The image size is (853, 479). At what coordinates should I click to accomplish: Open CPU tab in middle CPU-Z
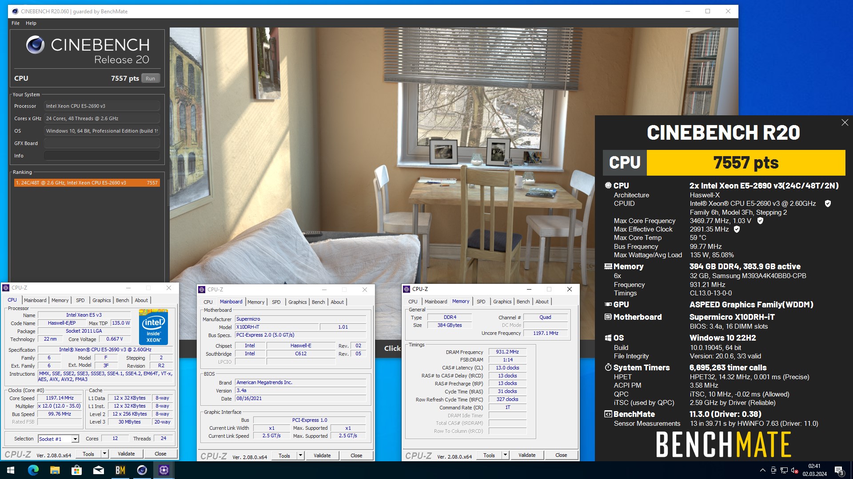point(208,302)
